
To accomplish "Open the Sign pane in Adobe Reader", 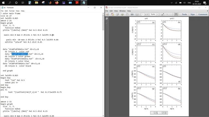I will point(192,14).
